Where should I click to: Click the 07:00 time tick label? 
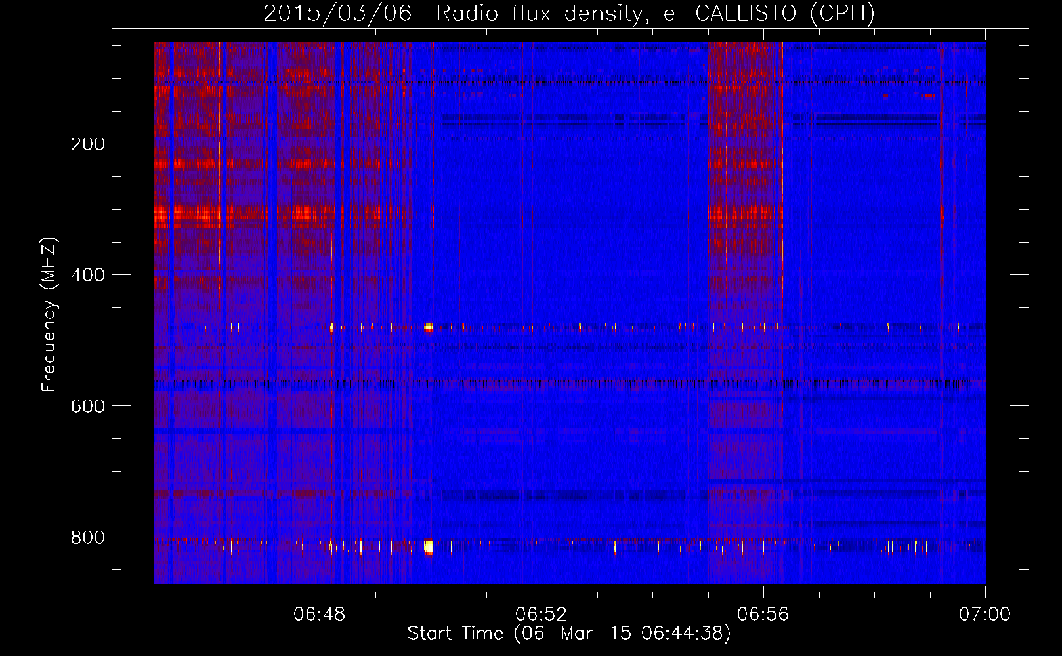click(985, 615)
